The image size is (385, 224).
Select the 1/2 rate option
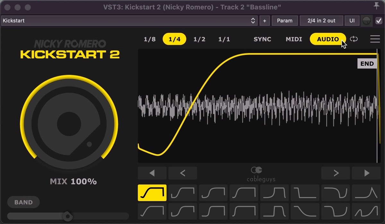(199, 39)
